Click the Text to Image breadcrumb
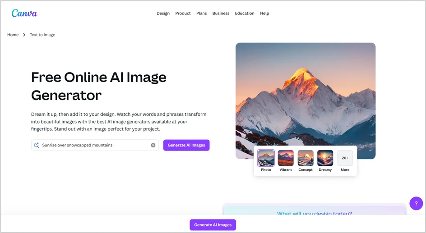Screen dimensions: 426x233 coord(42,35)
